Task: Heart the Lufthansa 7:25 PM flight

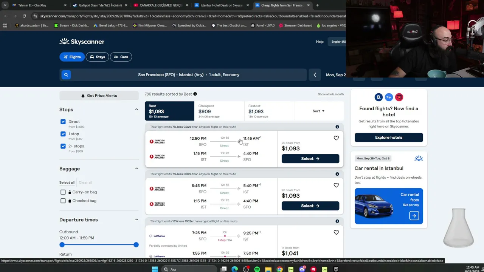Action: pos(336,233)
